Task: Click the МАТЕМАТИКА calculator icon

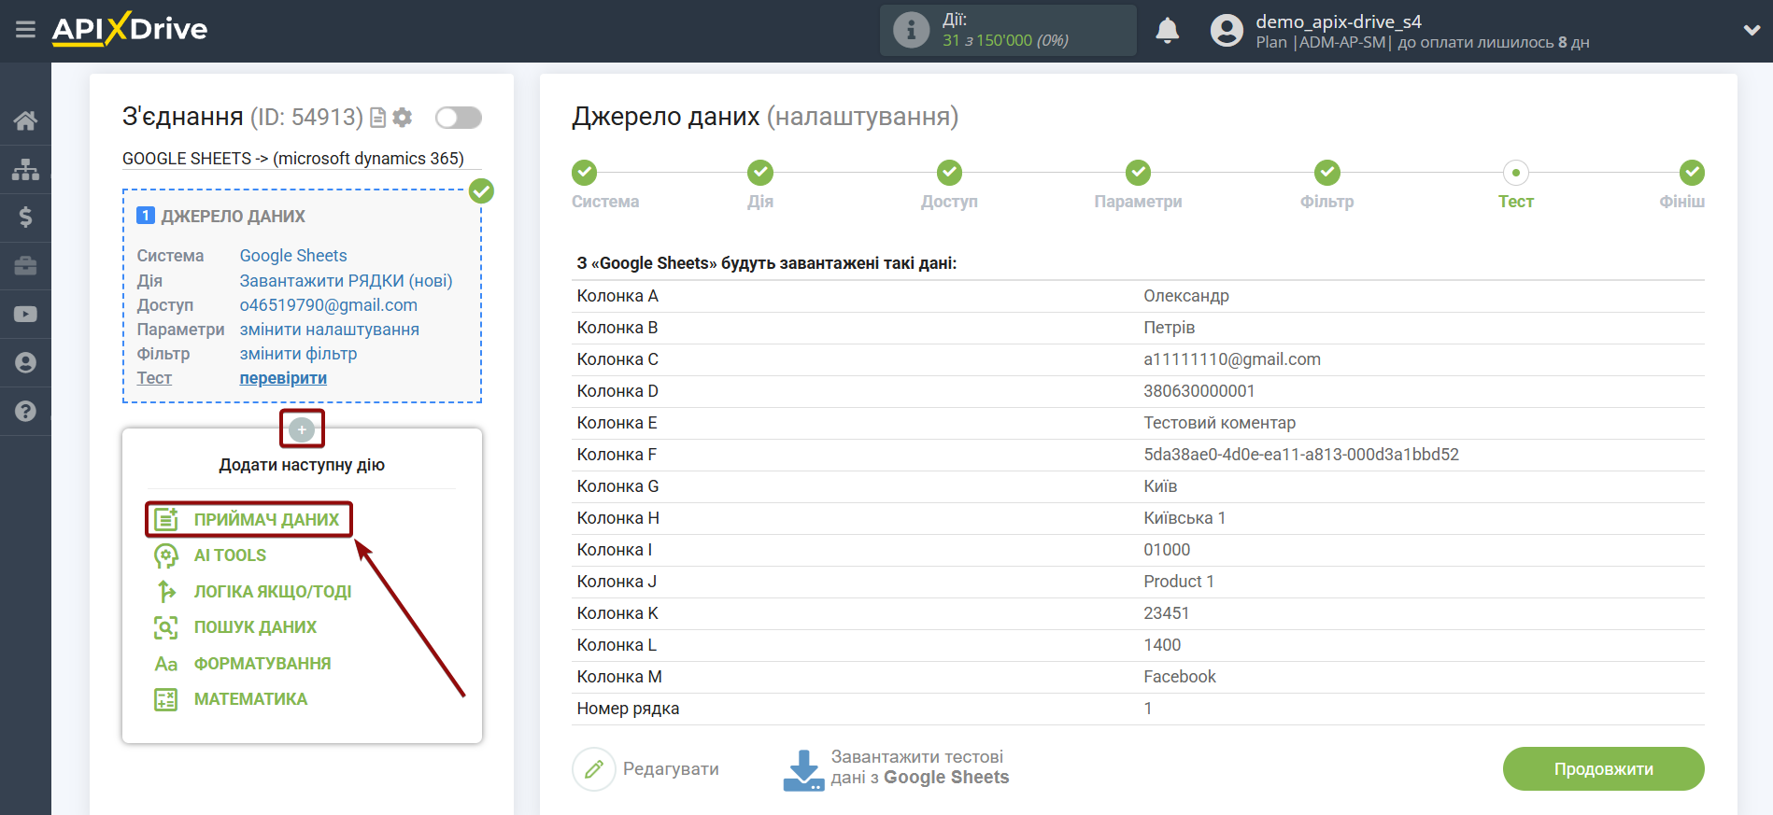Action: pyautogui.click(x=166, y=699)
